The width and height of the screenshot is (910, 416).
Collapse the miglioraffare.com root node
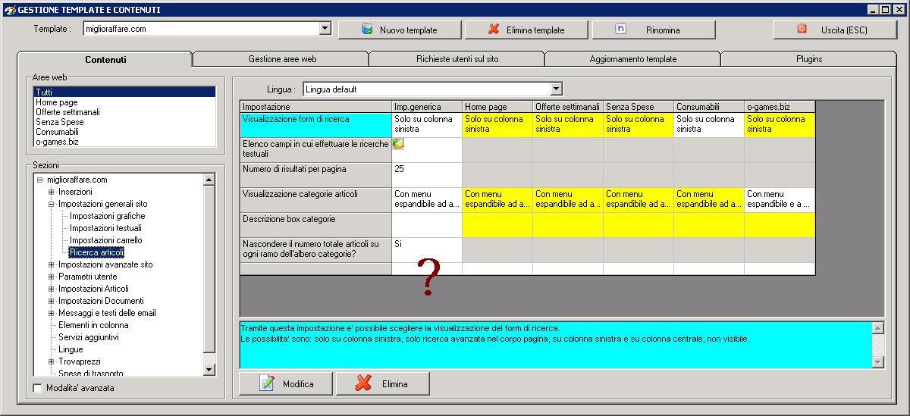click(39, 180)
